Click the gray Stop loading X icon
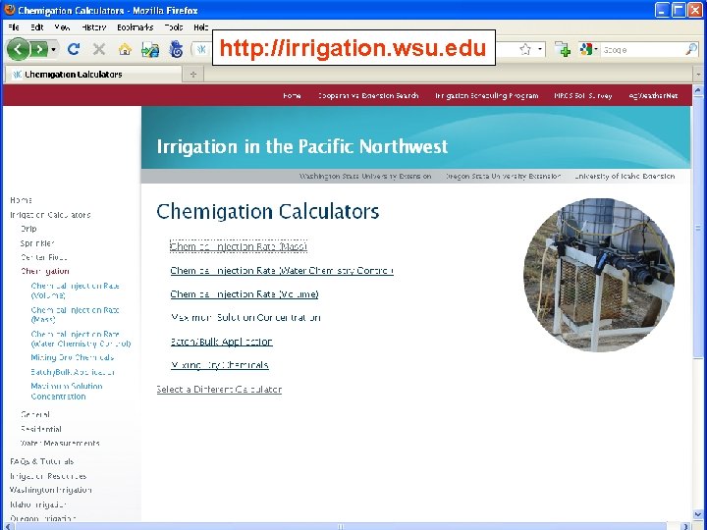This screenshot has height=530, width=707. [99, 49]
